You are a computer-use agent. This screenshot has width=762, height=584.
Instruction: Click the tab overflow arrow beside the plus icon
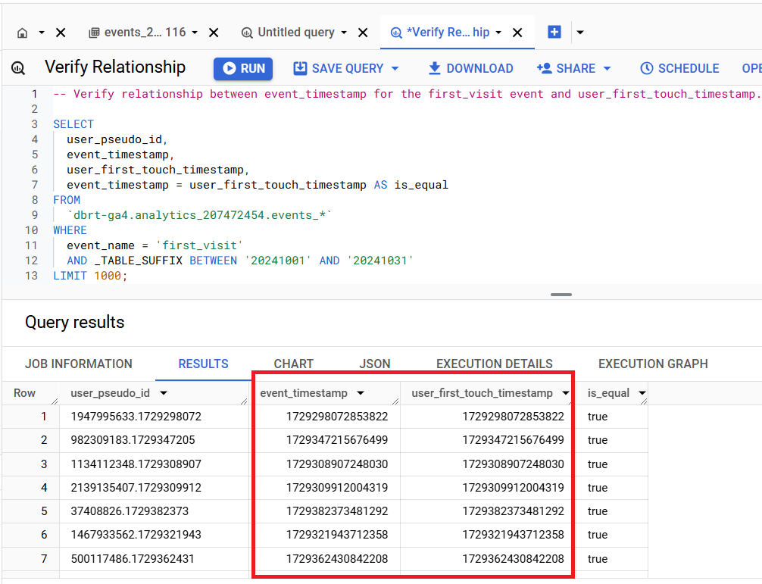(x=579, y=32)
